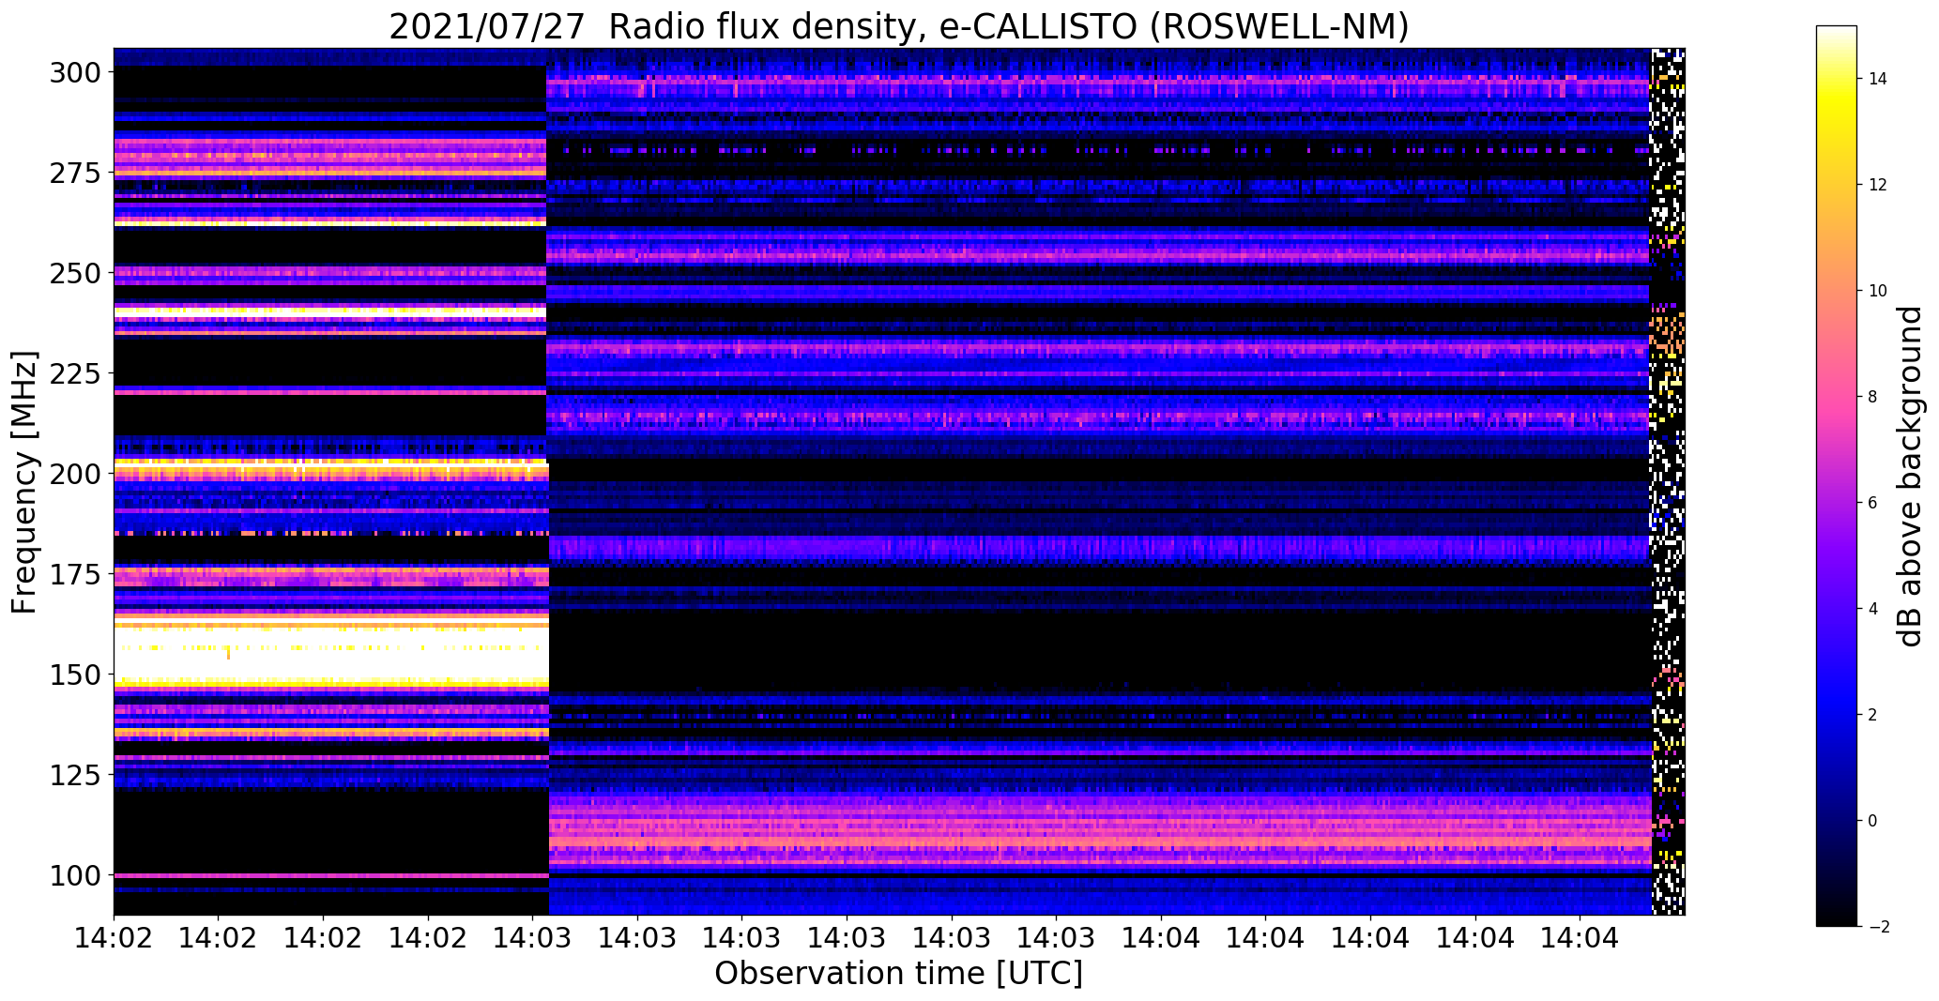Click the colorbar tick value 6
The height and width of the screenshot is (1001, 1939).
[x=1872, y=503]
